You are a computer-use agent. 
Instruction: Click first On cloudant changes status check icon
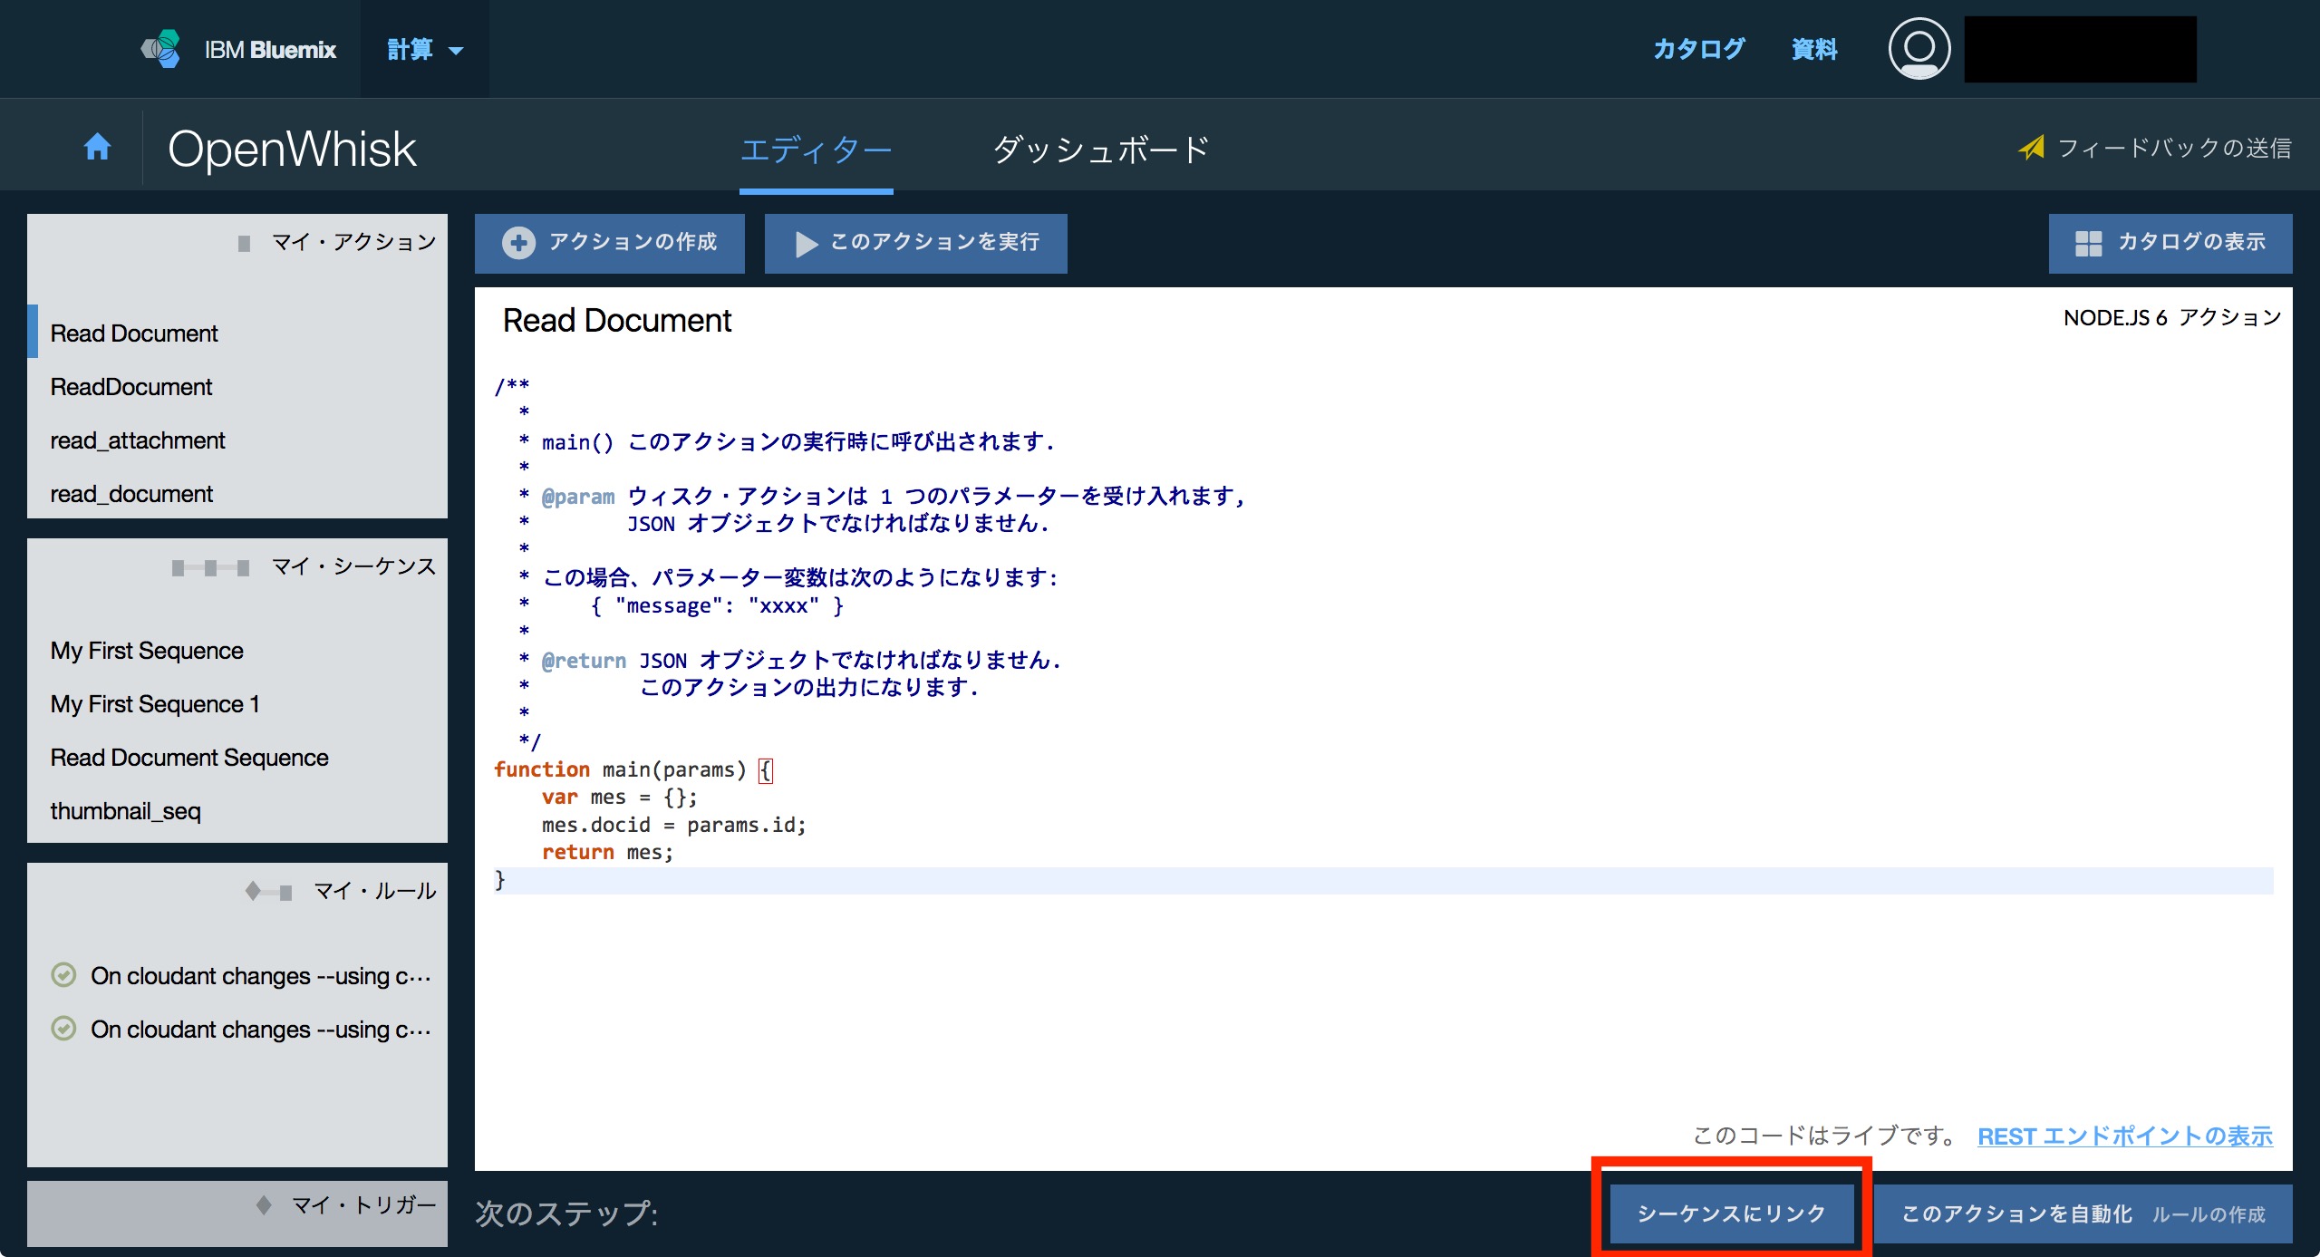(x=63, y=975)
